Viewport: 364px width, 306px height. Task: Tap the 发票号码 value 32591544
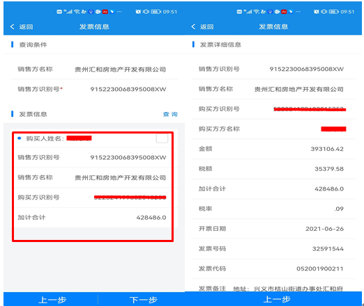click(328, 249)
